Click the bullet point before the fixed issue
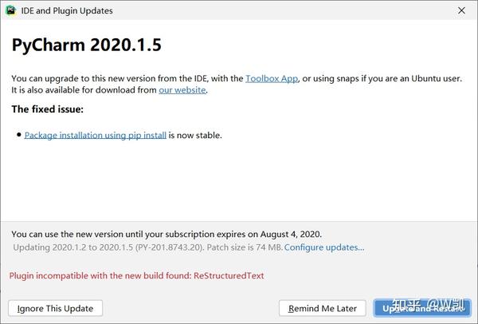 [18, 136]
